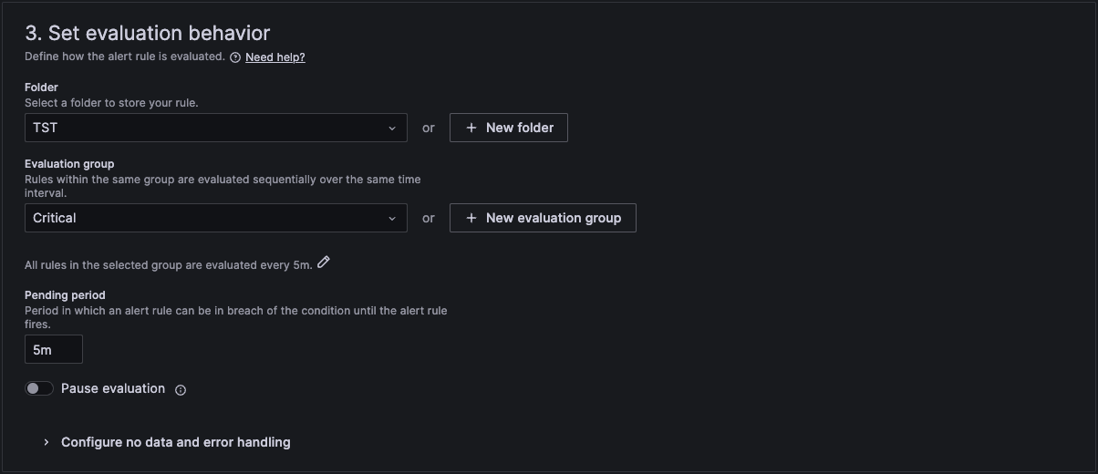Image resolution: width=1098 pixels, height=474 pixels.
Task: Click the evaluated every 5m text
Action: click(168, 265)
